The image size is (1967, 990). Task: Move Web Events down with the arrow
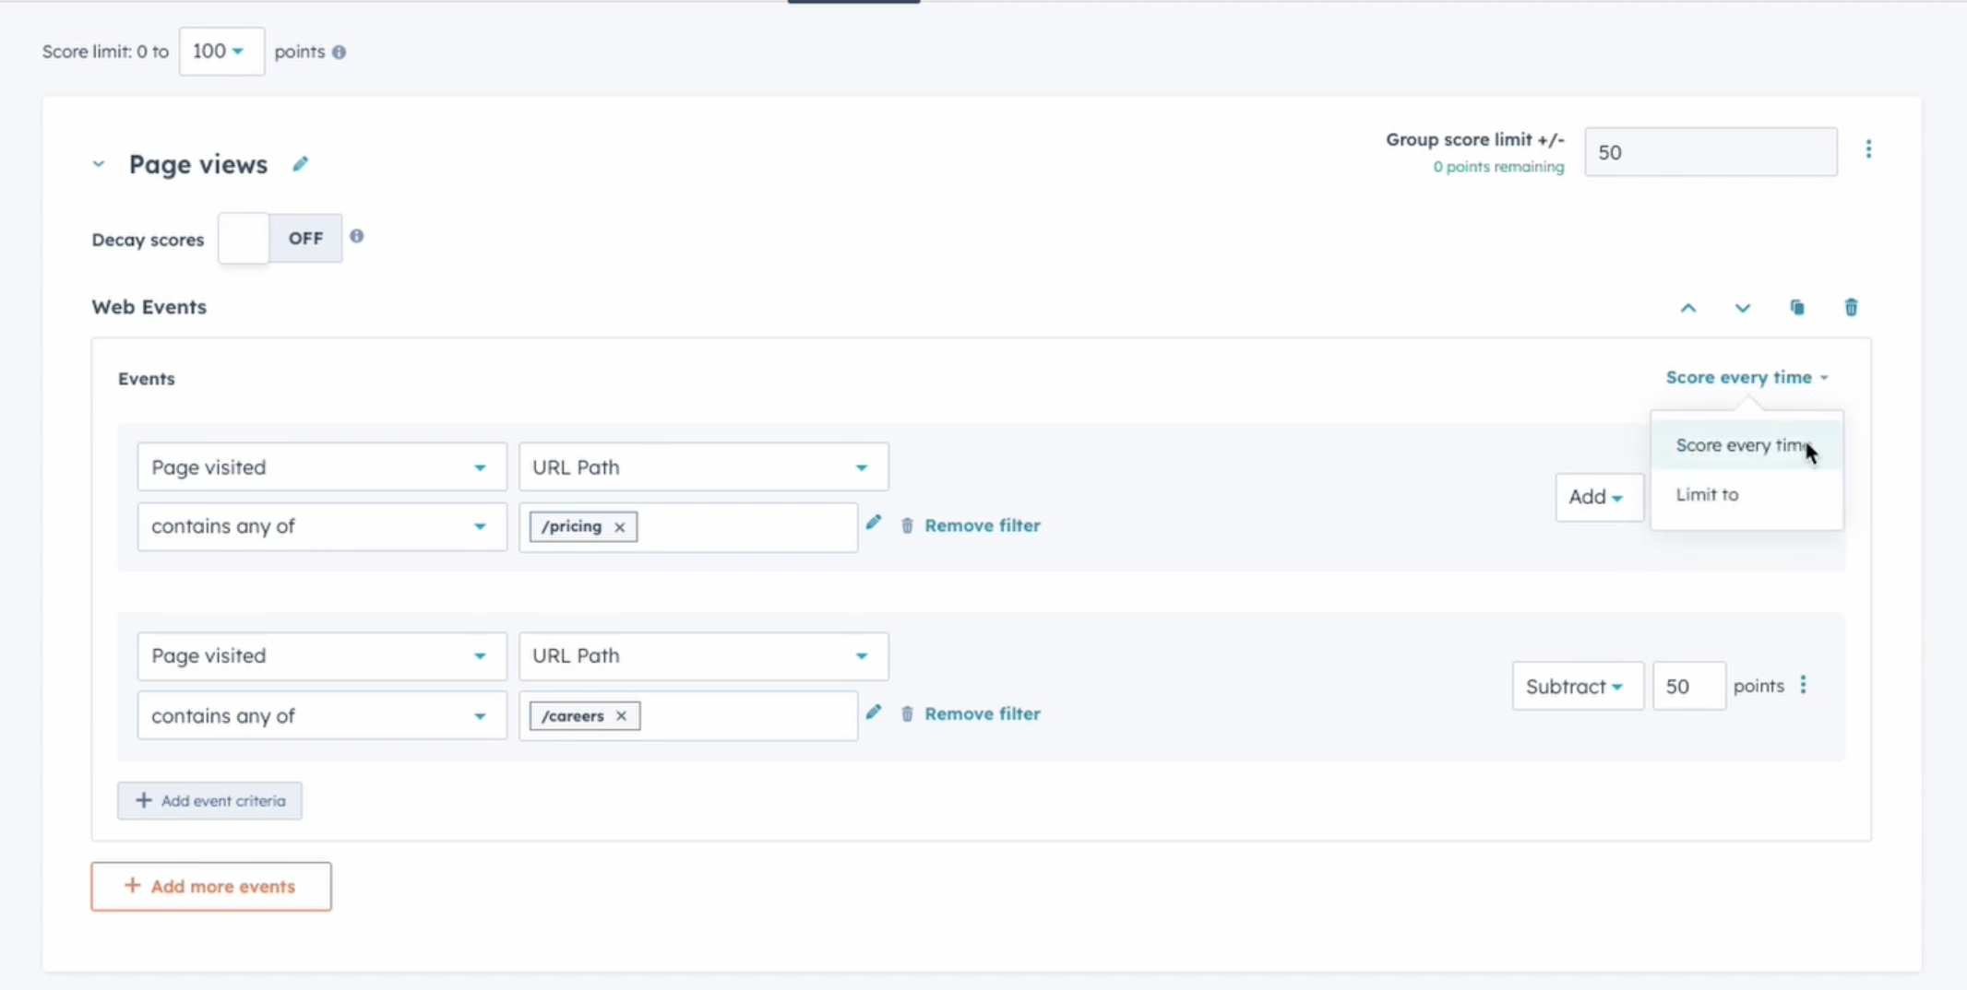pos(1742,308)
